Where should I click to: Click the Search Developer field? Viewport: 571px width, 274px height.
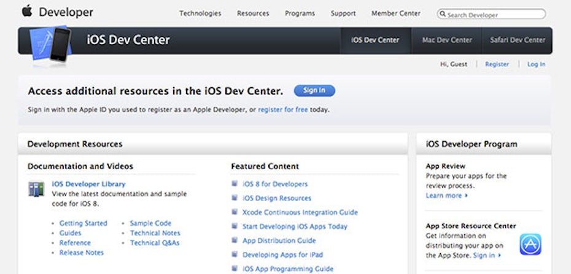pyautogui.click(x=491, y=14)
